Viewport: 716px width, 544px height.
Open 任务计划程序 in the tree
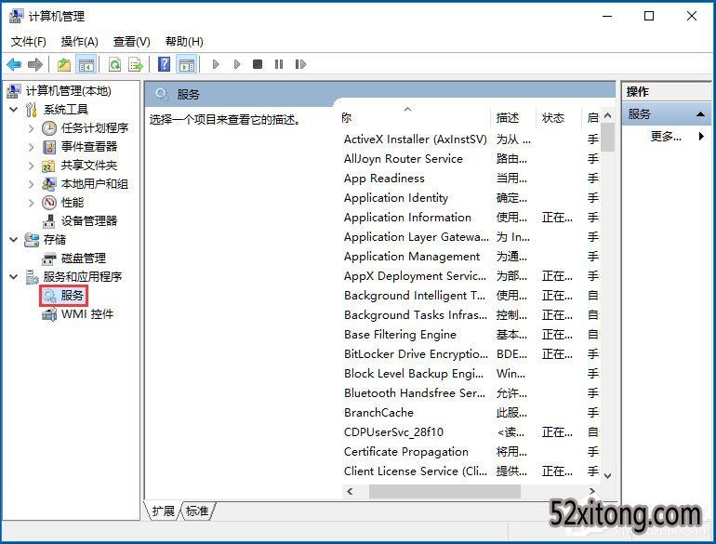pyautogui.click(x=95, y=128)
